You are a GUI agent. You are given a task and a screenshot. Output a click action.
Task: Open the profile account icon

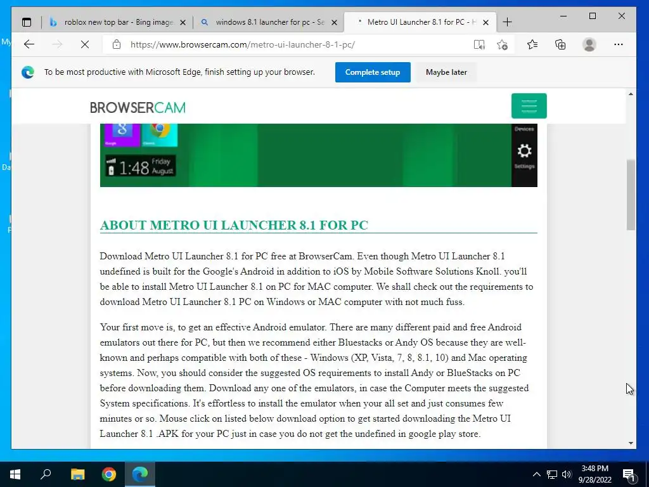coord(589,44)
